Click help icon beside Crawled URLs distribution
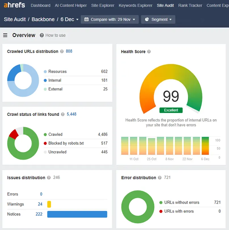This screenshot has width=229, height=230. pyautogui.click(x=62, y=51)
